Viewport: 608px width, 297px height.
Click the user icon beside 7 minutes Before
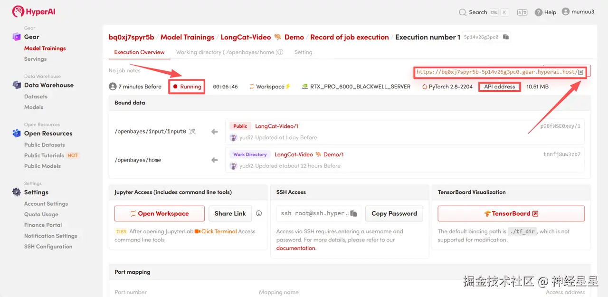click(113, 86)
